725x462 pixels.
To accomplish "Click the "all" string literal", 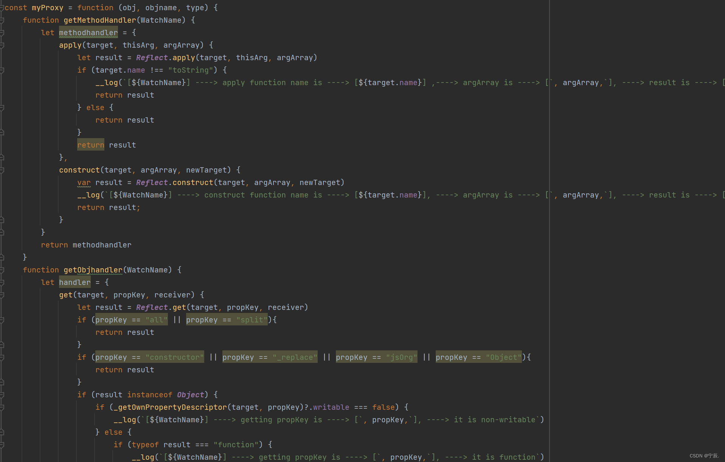I will (157, 320).
